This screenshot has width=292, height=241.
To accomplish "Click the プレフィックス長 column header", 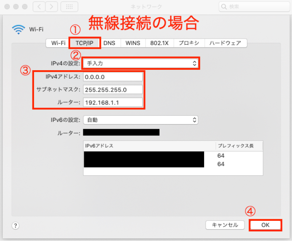I will pos(239,146).
